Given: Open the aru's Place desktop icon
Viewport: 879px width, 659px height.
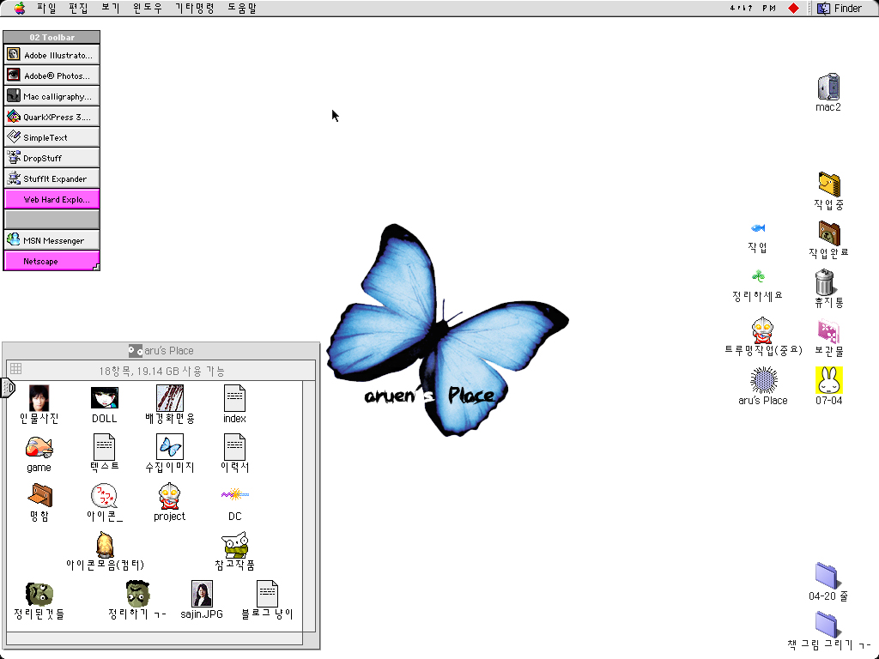Looking at the screenshot, I should pos(763,379).
